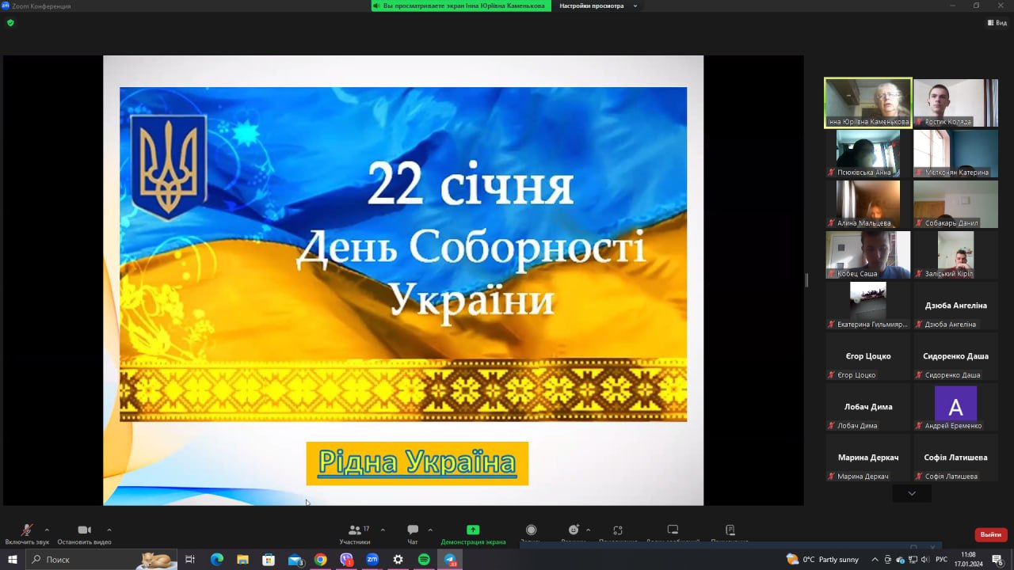Stop camera with Остановить видео icon
Screen dimensions: 1014x570
click(x=84, y=530)
